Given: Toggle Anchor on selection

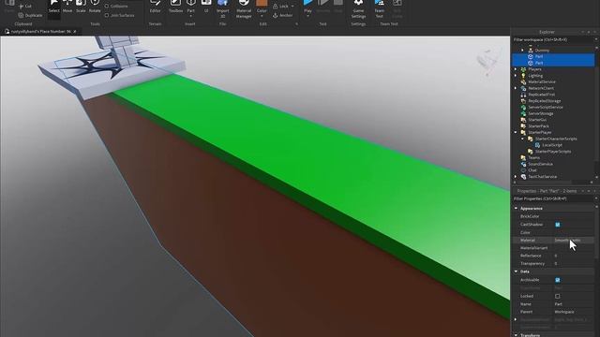Looking at the screenshot, I should coord(282,15).
